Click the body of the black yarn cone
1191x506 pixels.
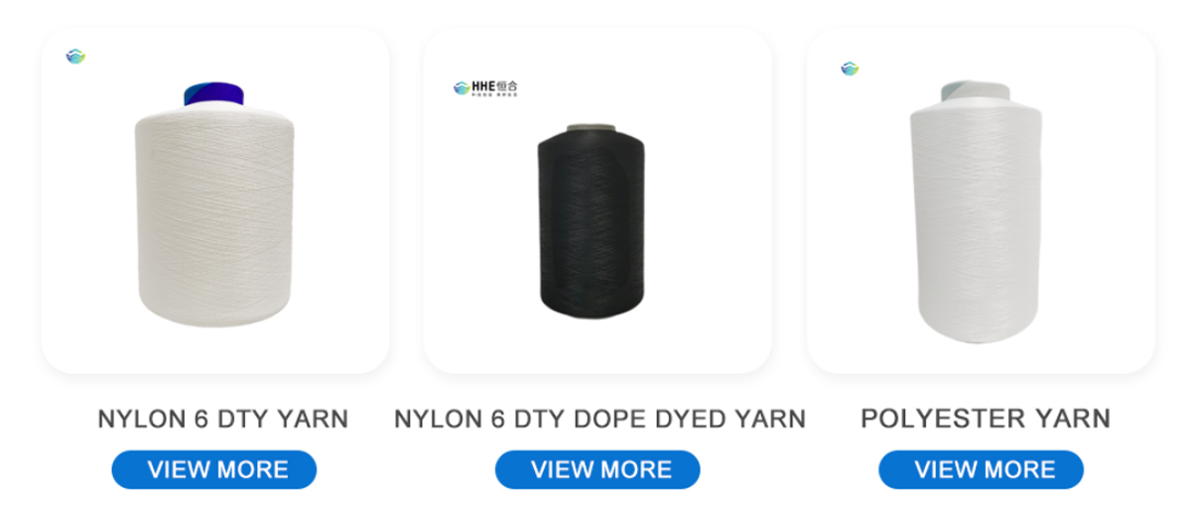coord(593,223)
